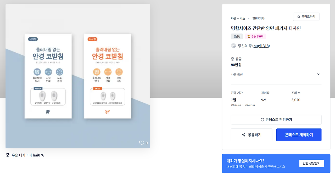Viewport: 335px width, 174px height.
Task: Click the designer avatar next to 당신의 종
Action: click(x=233, y=46)
